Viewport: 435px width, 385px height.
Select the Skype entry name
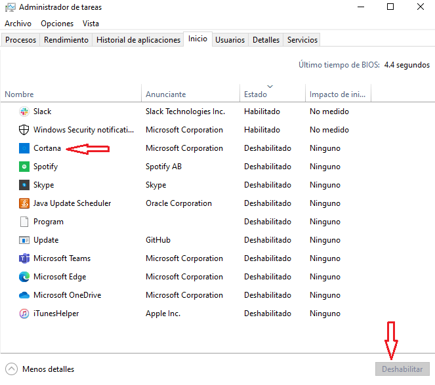(44, 185)
